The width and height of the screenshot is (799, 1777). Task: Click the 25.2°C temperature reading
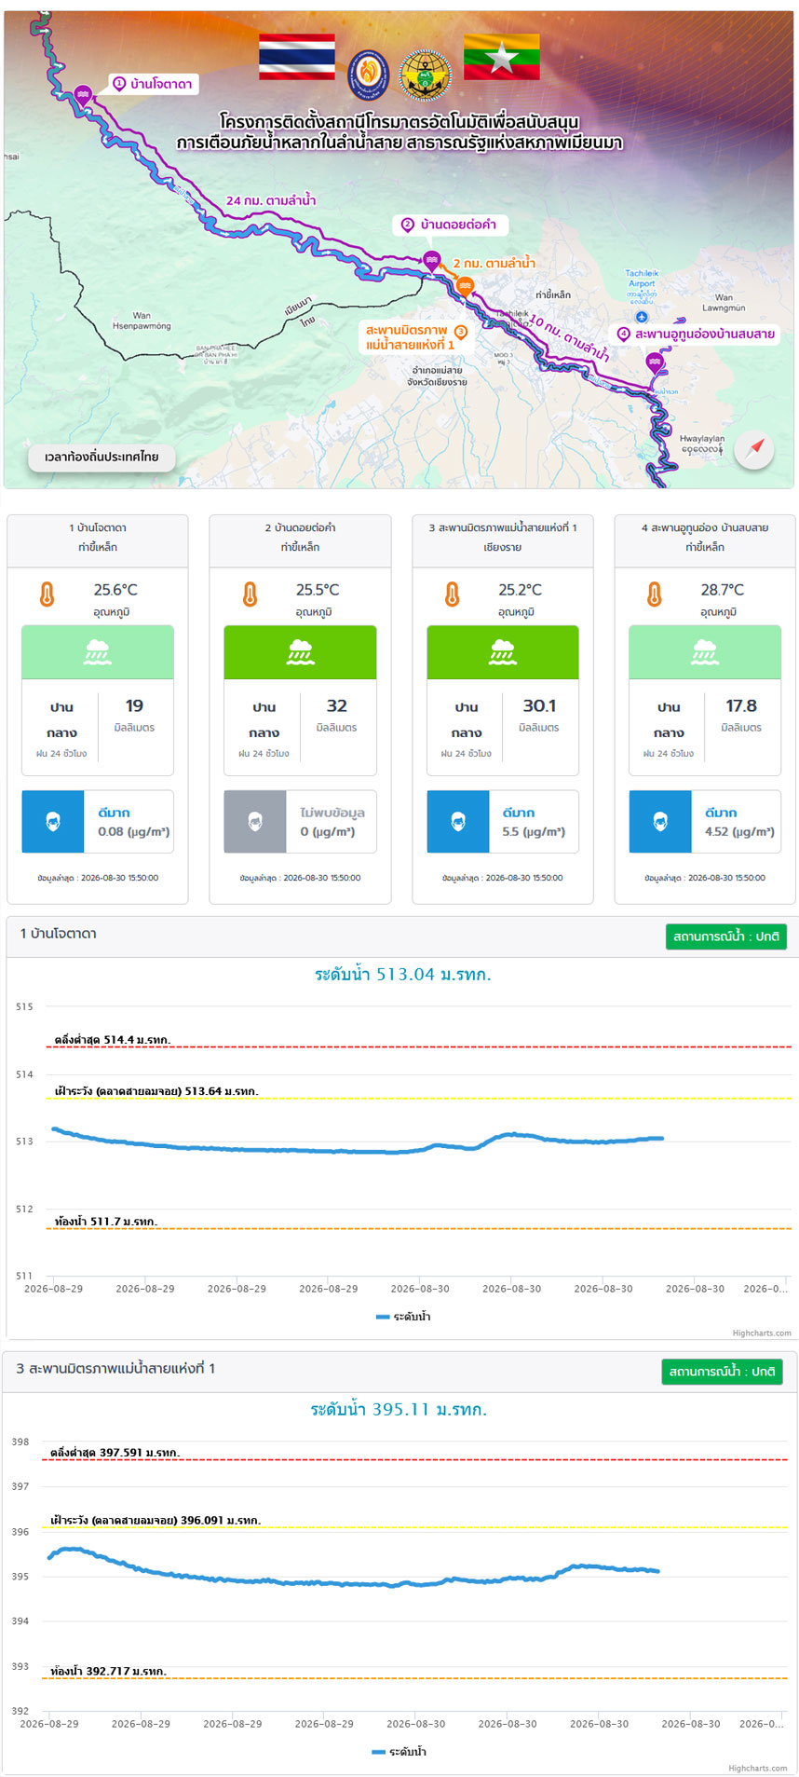(x=521, y=590)
